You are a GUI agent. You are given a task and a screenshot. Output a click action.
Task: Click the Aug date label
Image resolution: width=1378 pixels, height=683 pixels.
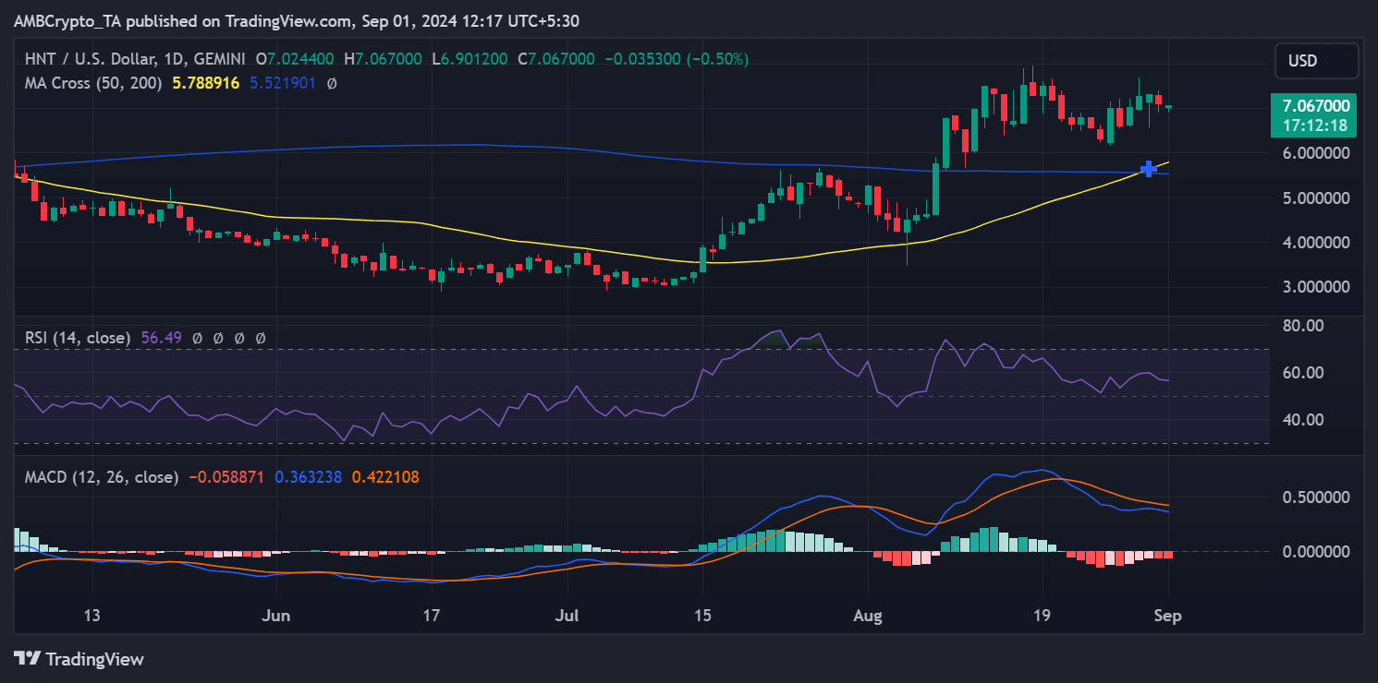[868, 615]
